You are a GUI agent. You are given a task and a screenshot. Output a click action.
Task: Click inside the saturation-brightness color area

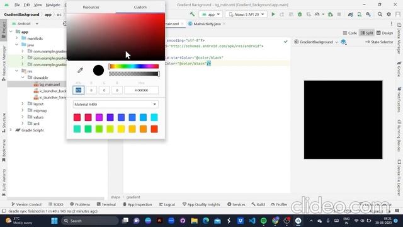tap(116, 37)
